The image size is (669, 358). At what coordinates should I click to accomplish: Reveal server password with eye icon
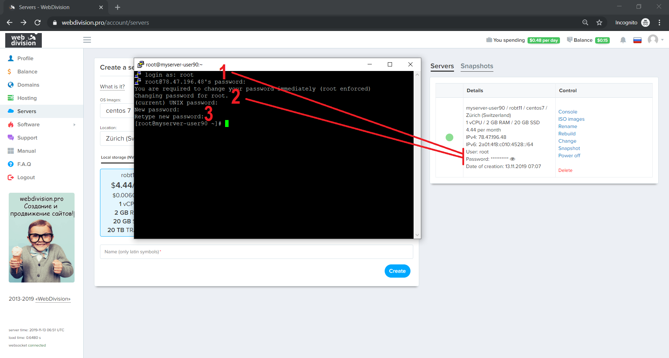(513, 159)
